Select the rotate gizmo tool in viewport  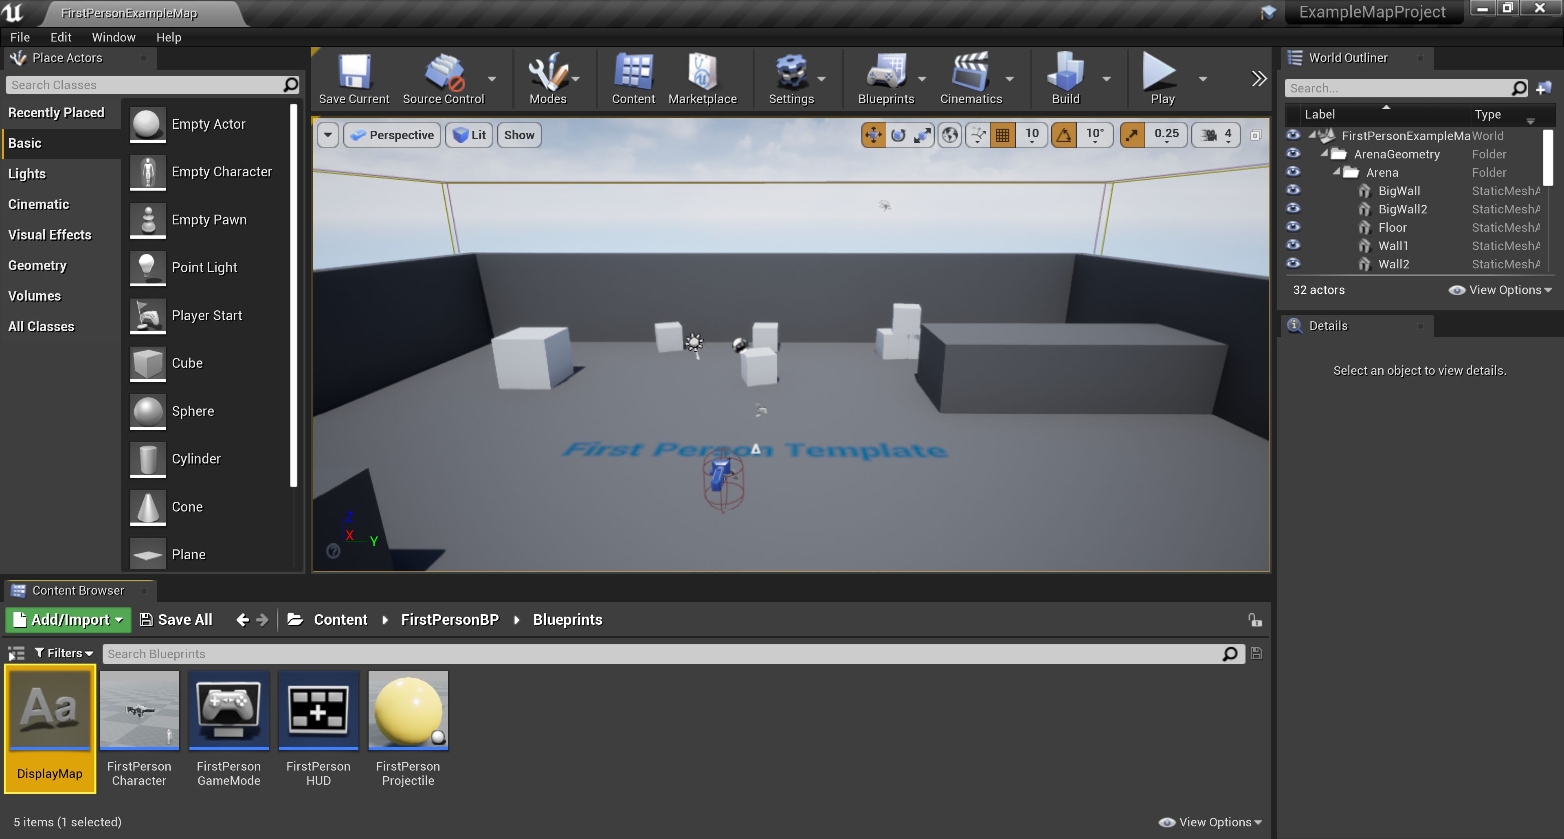click(898, 135)
